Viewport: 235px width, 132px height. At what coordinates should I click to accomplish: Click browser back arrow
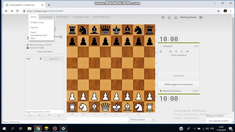pos(6,11)
